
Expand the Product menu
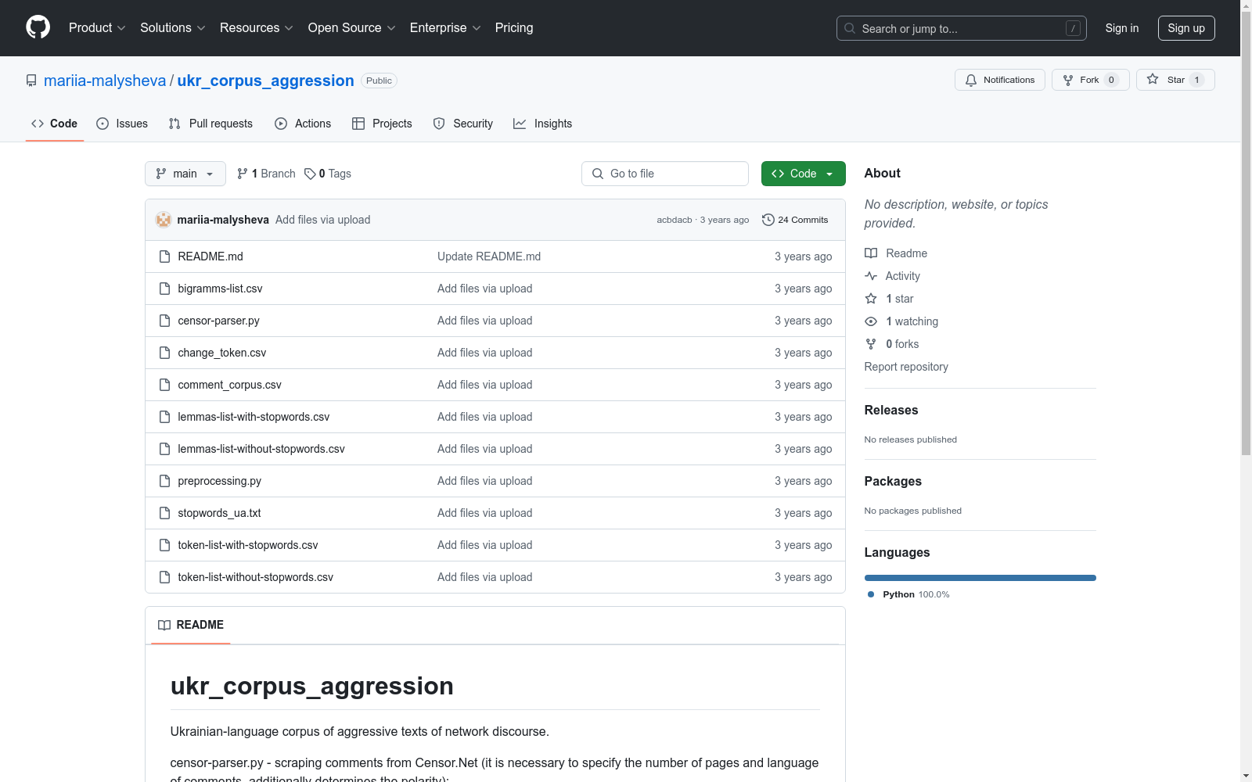tap(97, 28)
